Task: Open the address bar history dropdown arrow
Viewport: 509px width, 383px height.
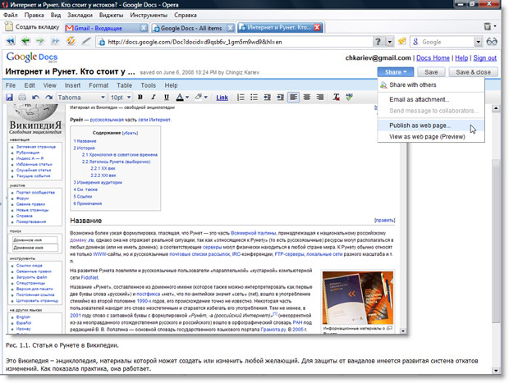Action: (389, 42)
